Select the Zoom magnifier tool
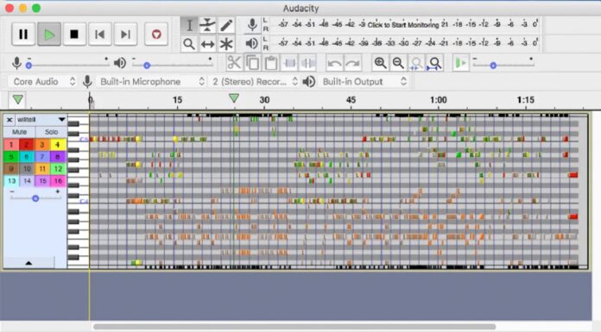Screen dimensions: 601x332 (189, 44)
